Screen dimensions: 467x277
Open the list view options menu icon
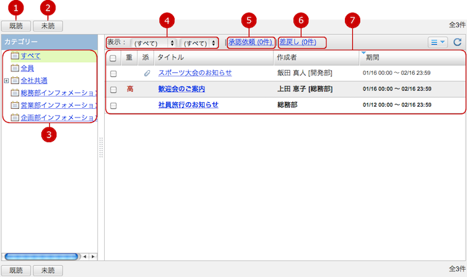[438, 42]
